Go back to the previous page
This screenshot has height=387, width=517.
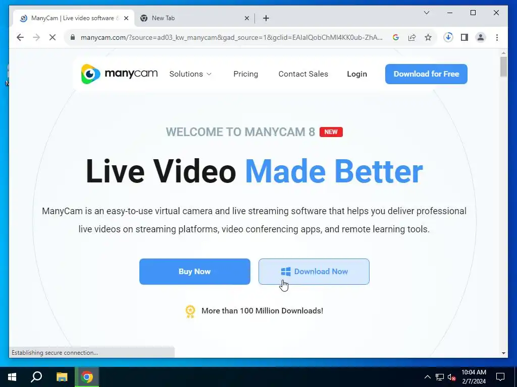20,37
